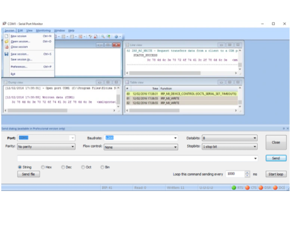Maximize the Table view child window
Screen dimensions: 290x247
(x=229, y=82)
